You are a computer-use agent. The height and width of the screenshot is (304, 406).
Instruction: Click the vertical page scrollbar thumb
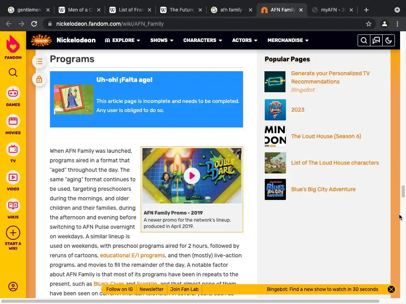point(403,191)
